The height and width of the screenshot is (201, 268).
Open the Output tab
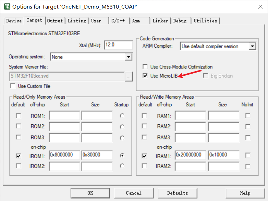(x=55, y=21)
